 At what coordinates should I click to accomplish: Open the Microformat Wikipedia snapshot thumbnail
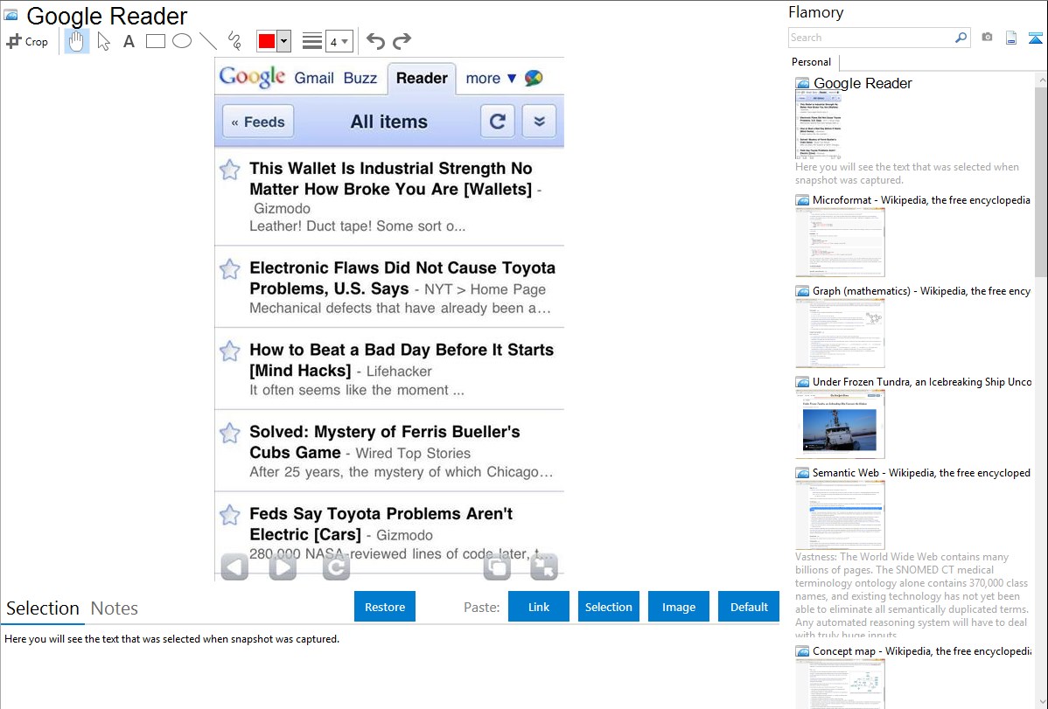[840, 242]
